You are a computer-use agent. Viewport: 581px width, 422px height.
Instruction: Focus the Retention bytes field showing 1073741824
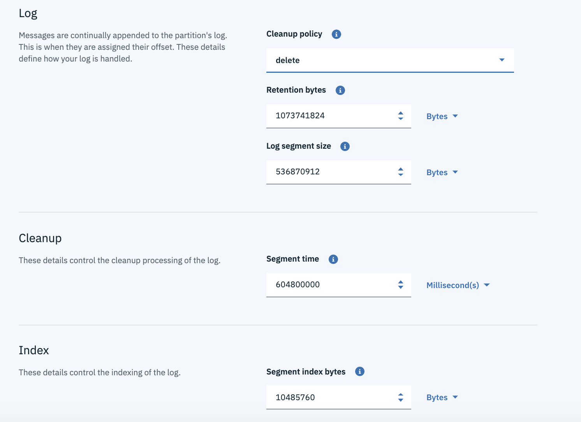click(x=331, y=116)
